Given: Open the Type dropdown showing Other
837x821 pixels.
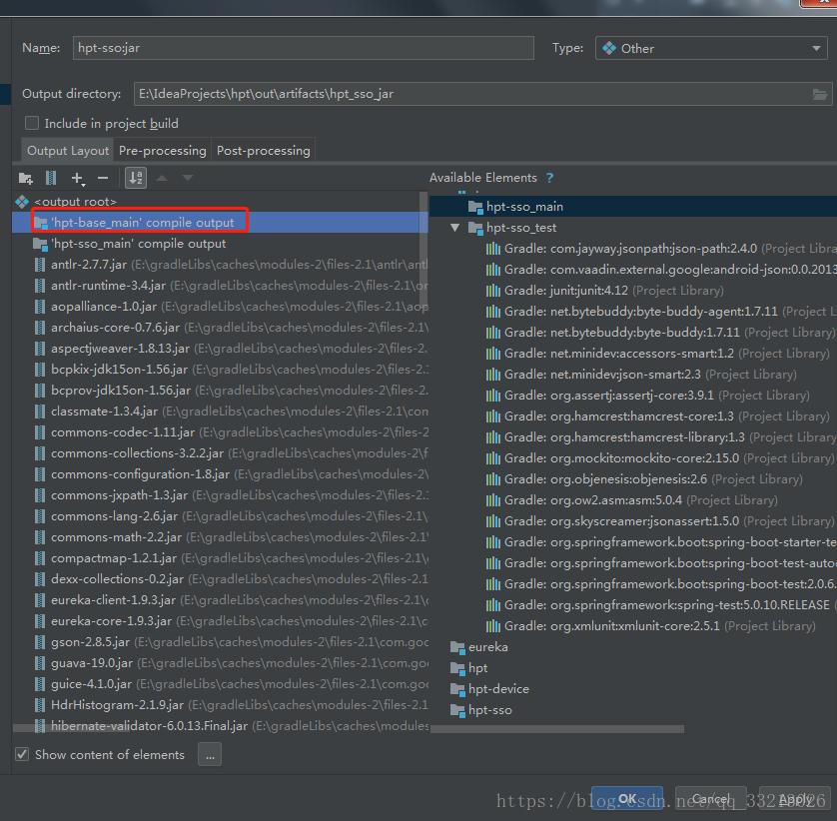Looking at the screenshot, I should point(711,48).
